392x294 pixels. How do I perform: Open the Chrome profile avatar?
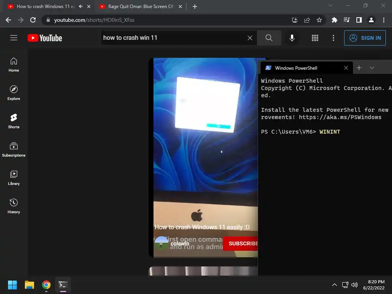point(371,20)
